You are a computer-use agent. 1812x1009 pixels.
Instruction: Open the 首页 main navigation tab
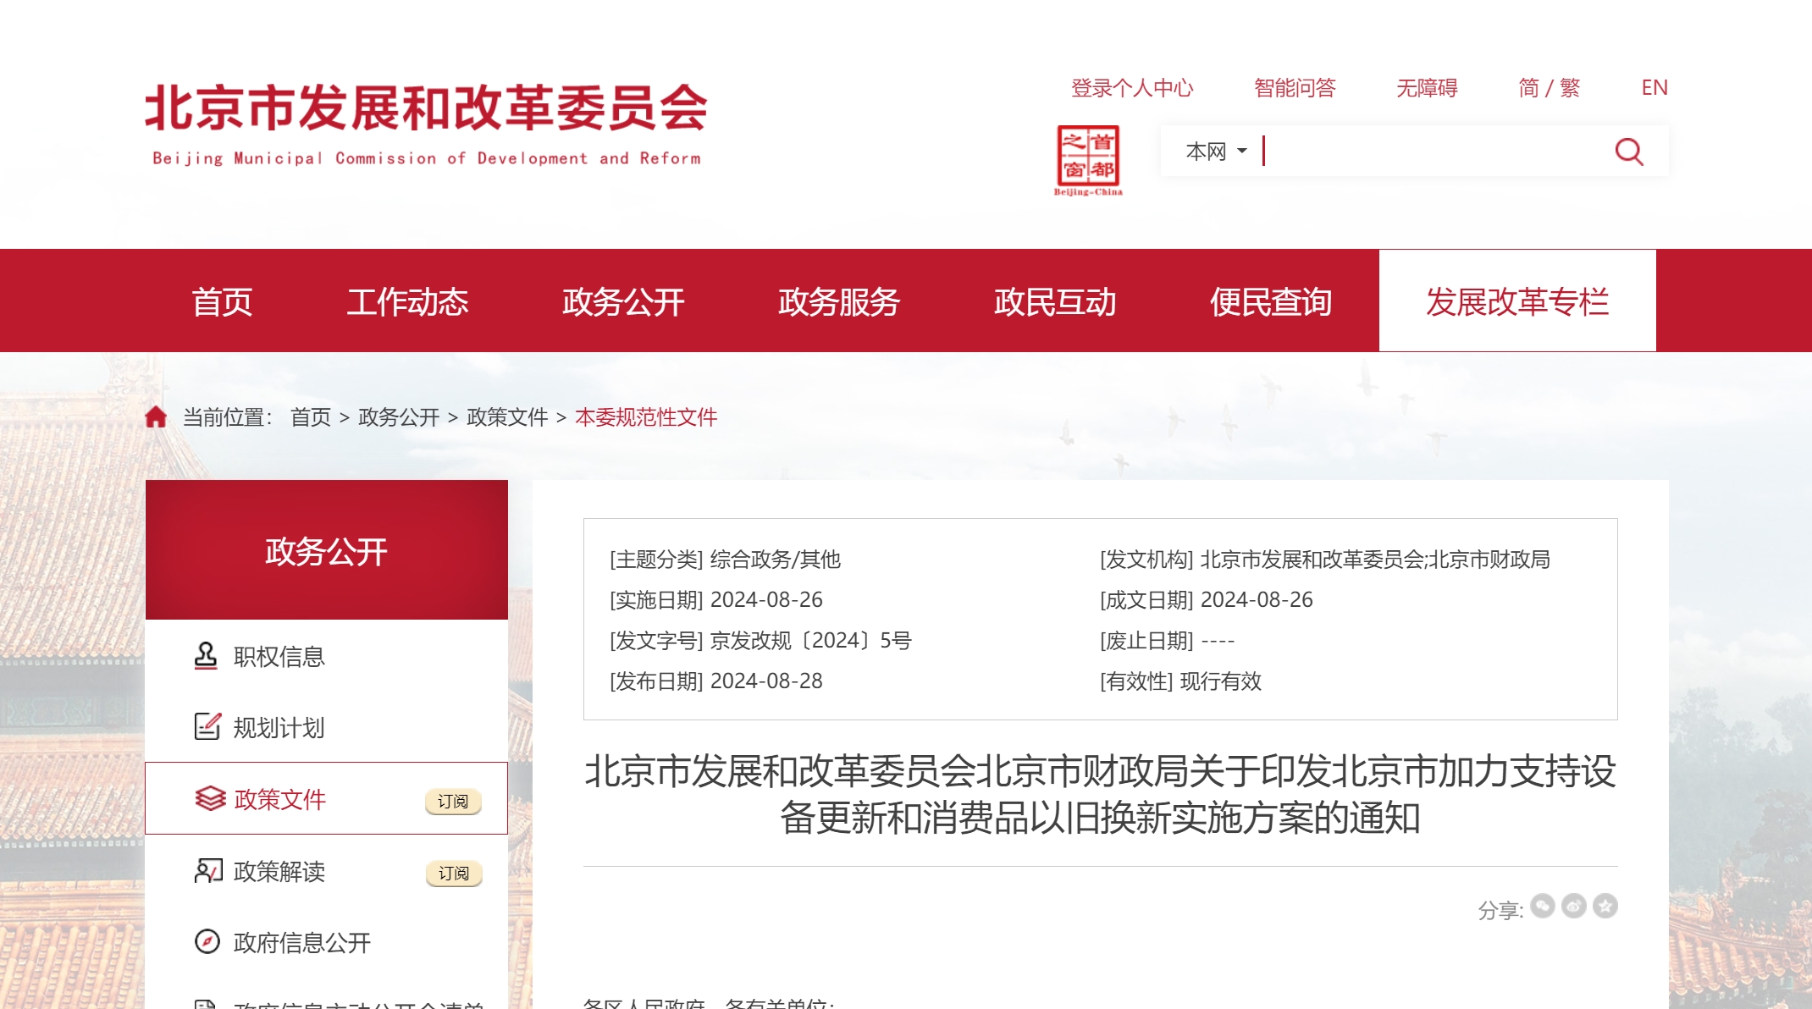[222, 301]
